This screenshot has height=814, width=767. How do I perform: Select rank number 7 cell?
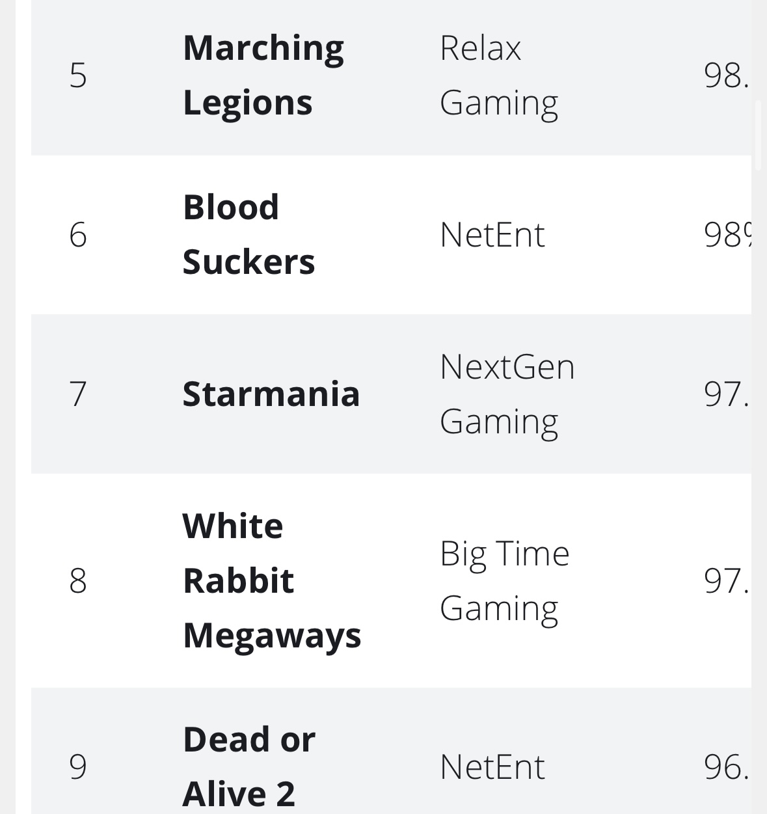78,394
